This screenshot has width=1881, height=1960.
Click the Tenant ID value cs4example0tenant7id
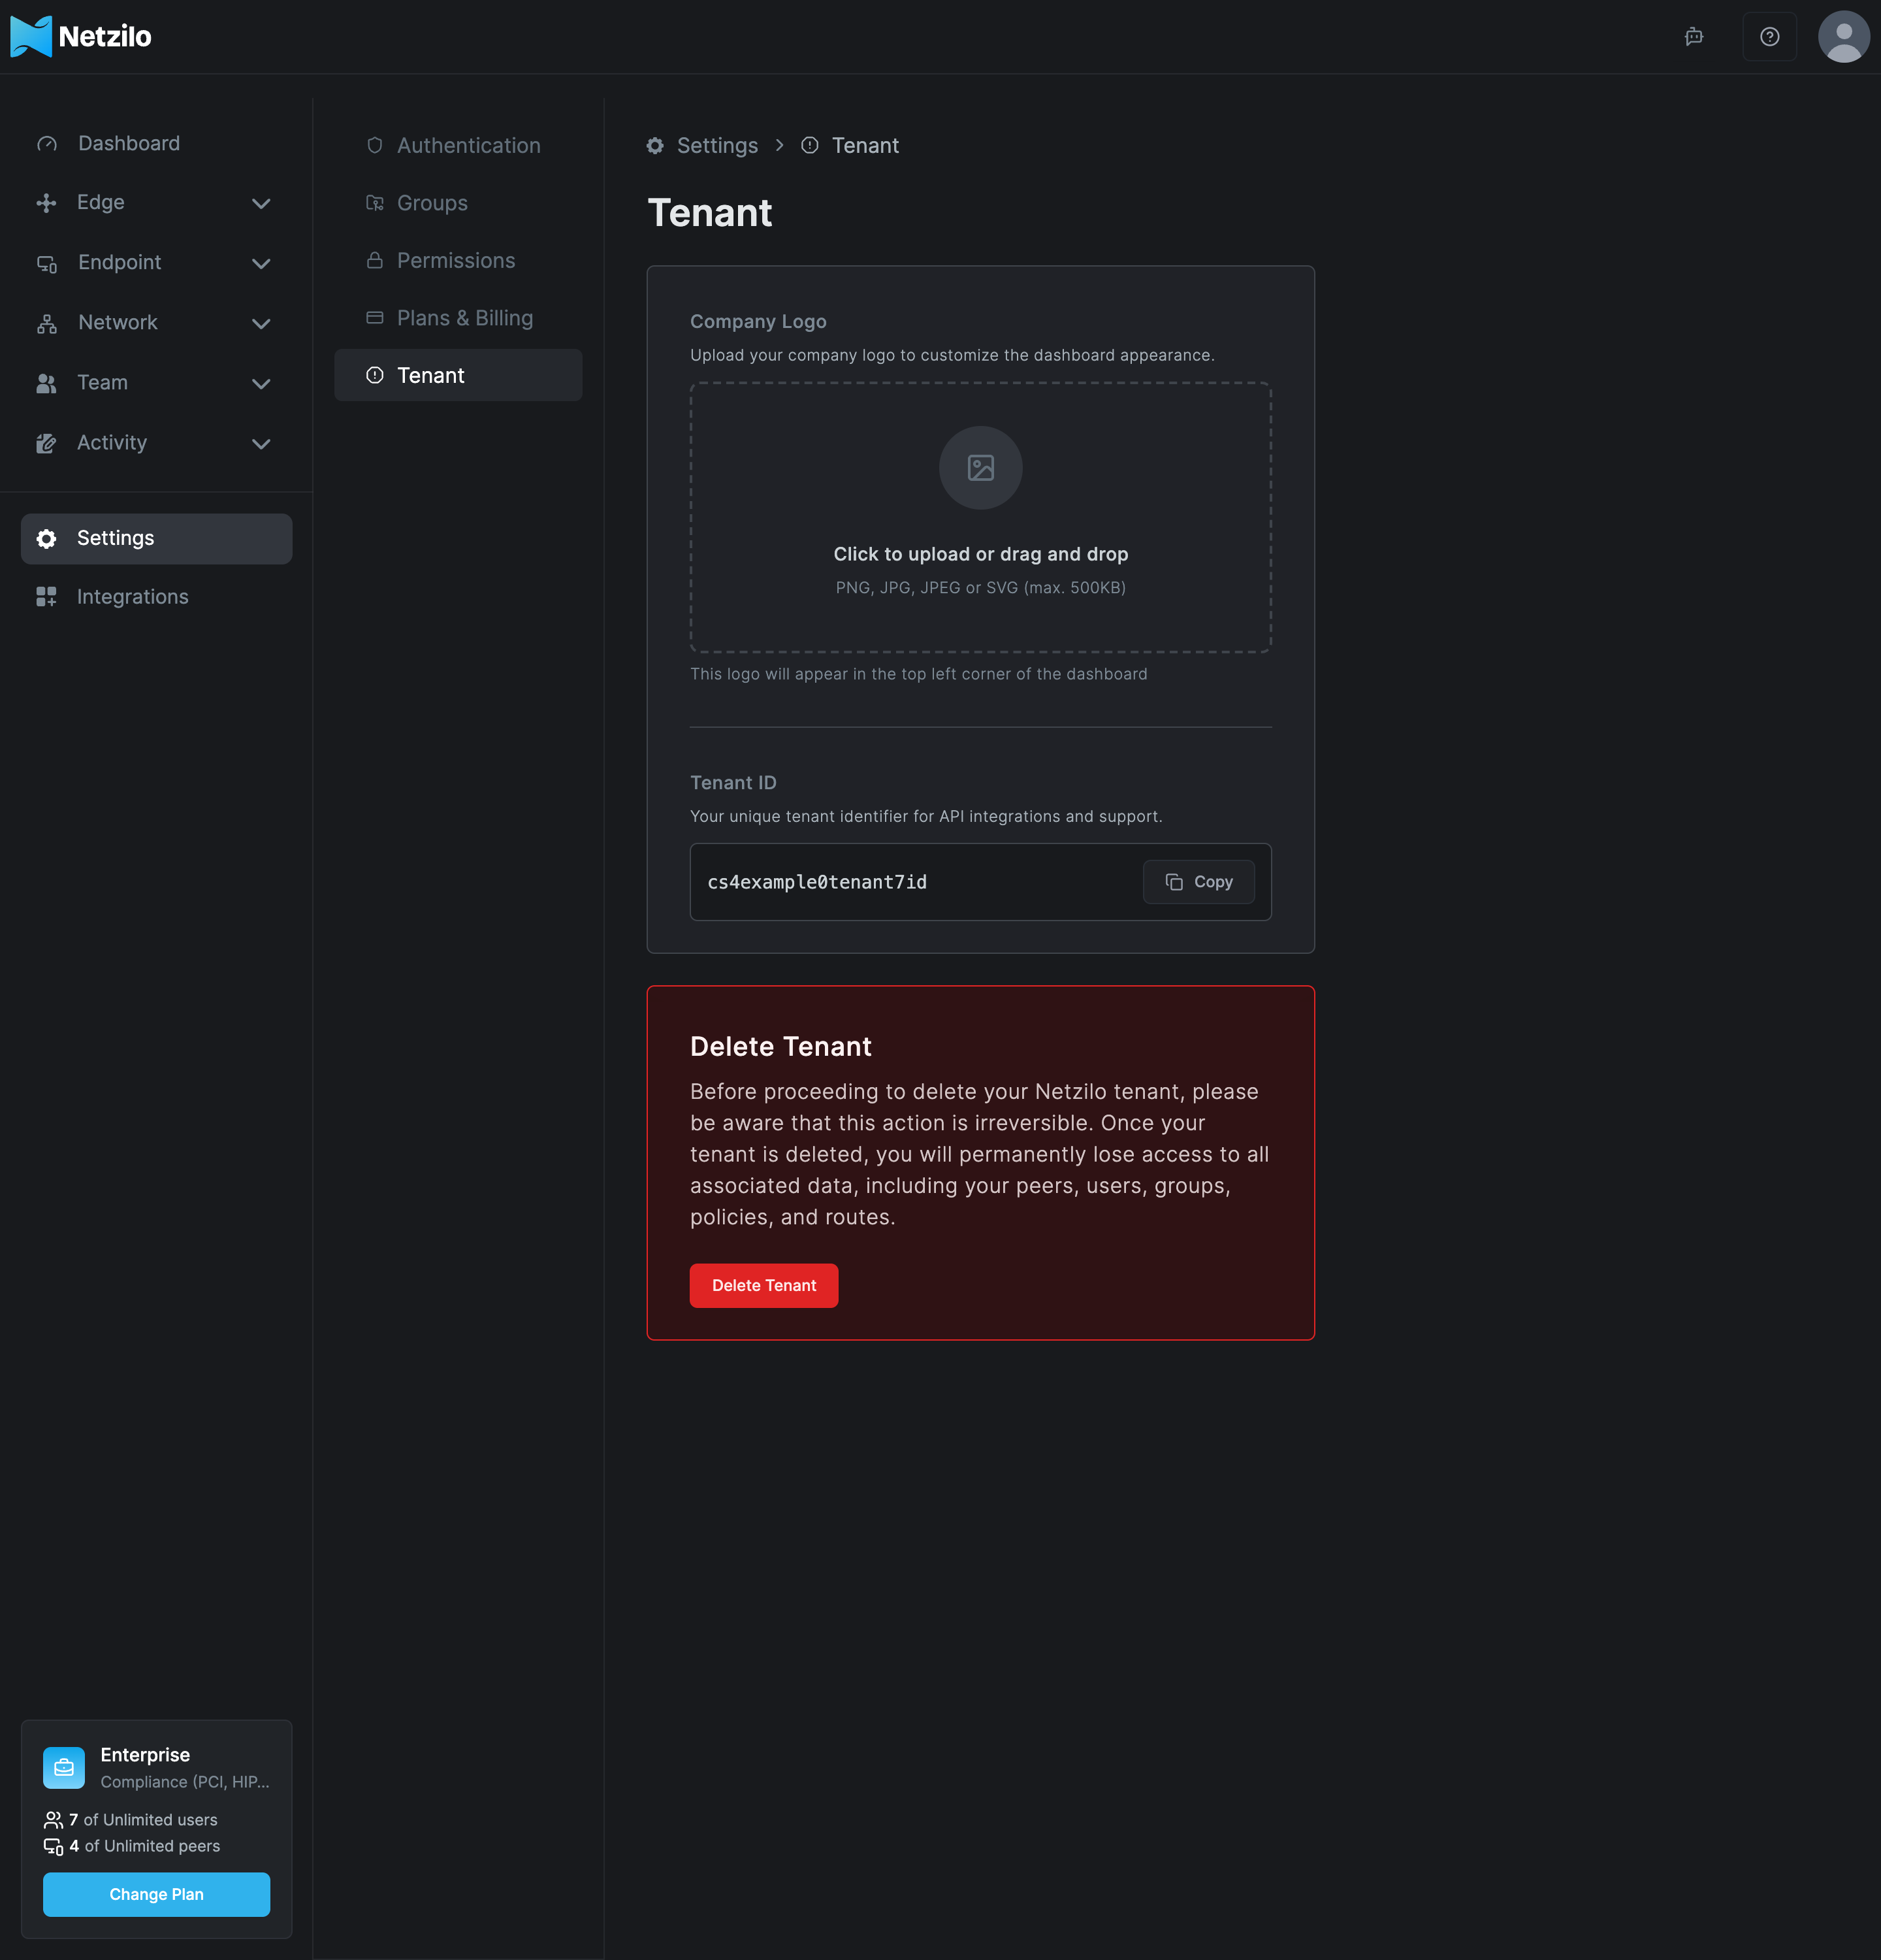816,882
